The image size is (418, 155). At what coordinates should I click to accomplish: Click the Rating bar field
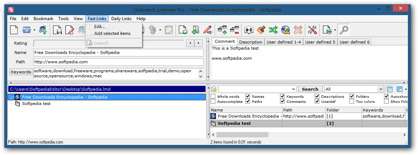pyautogui.click(x=109, y=43)
